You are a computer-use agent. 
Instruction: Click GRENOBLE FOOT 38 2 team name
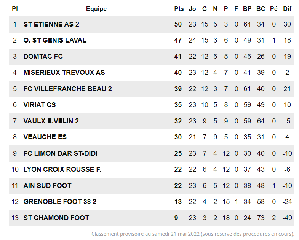click(60, 202)
